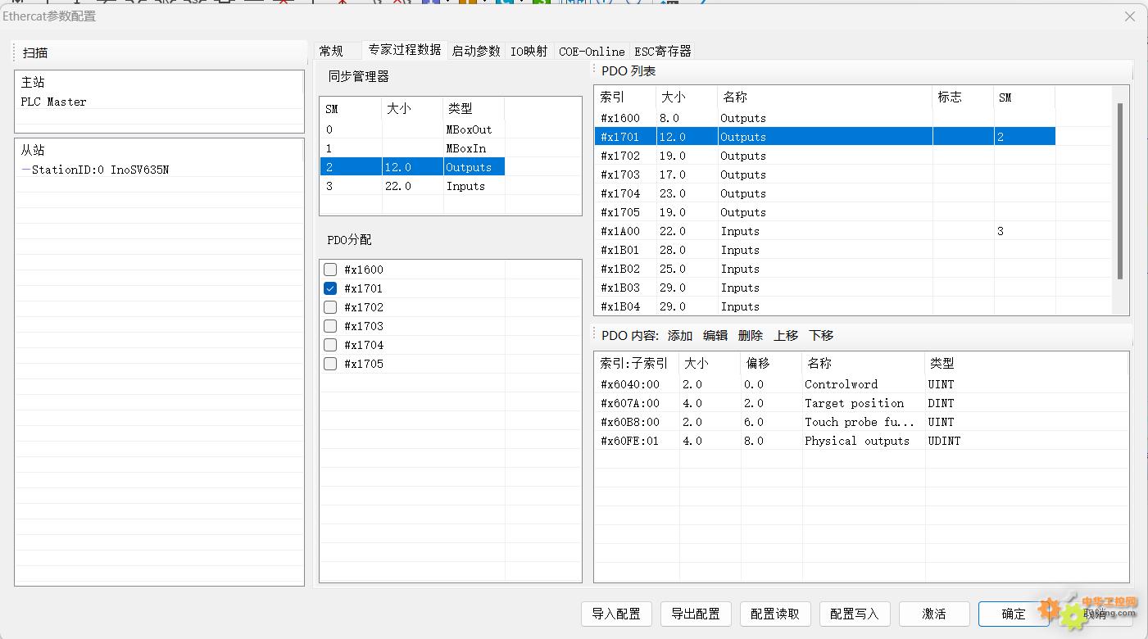The height and width of the screenshot is (639, 1148).
Task: Click the 导入配置 button
Action: coord(616,614)
